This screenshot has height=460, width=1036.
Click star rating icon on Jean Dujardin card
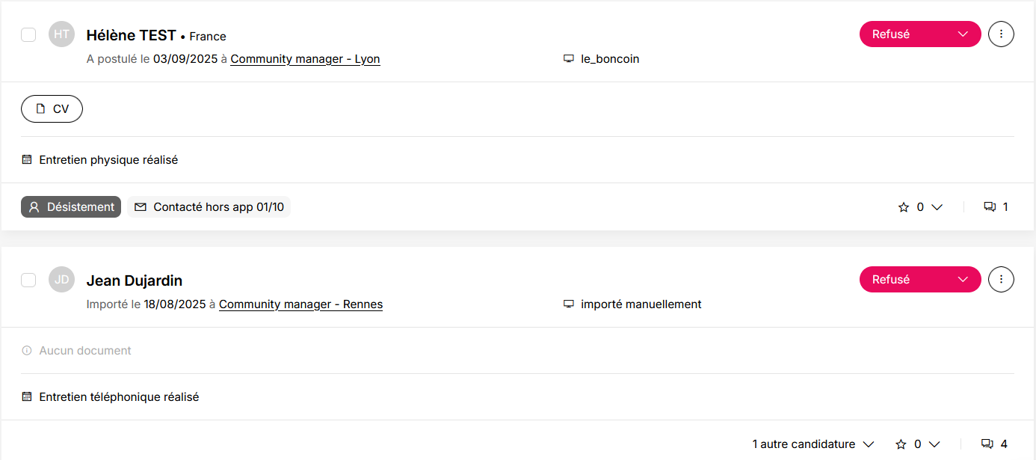tap(901, 444)
